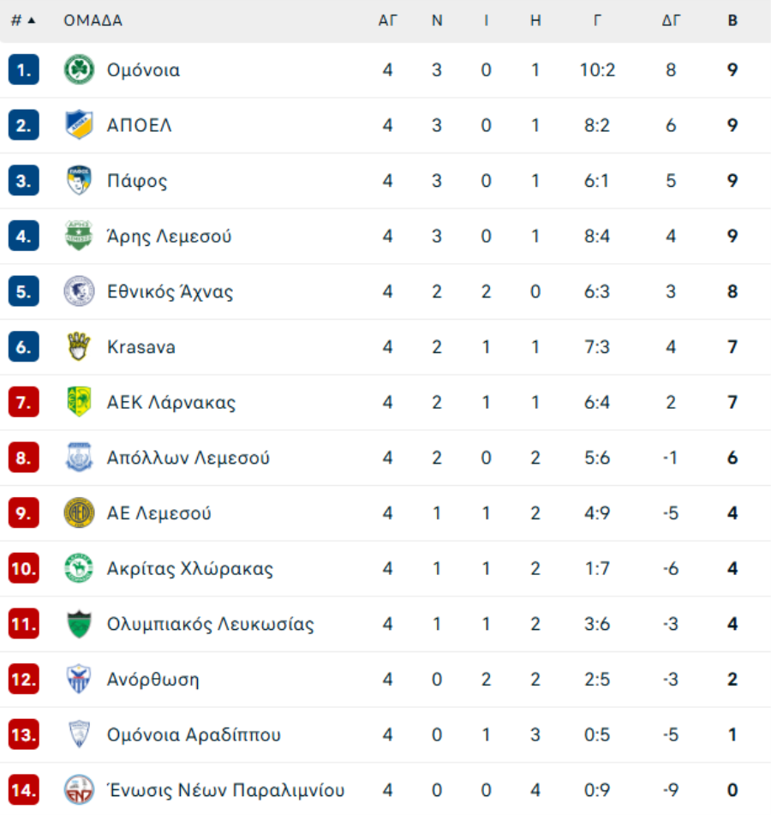Open the Απόλλων Λεμεσού team page

pos(188,458)
